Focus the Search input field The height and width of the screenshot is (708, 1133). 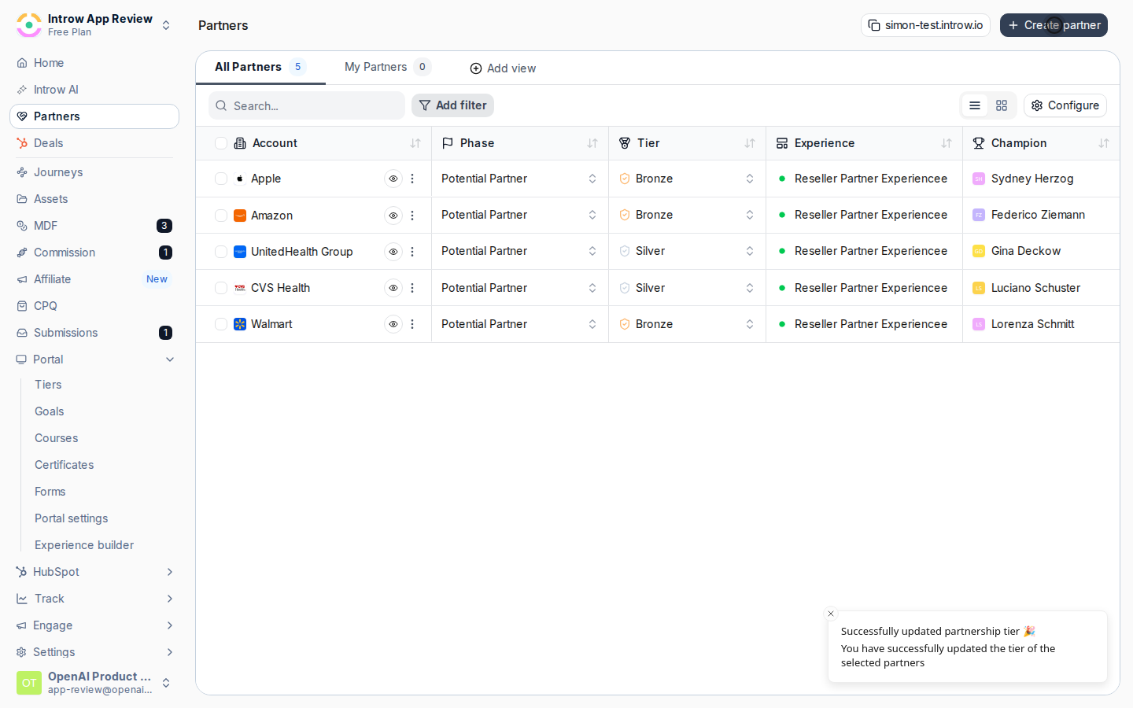tap(307, 105)
